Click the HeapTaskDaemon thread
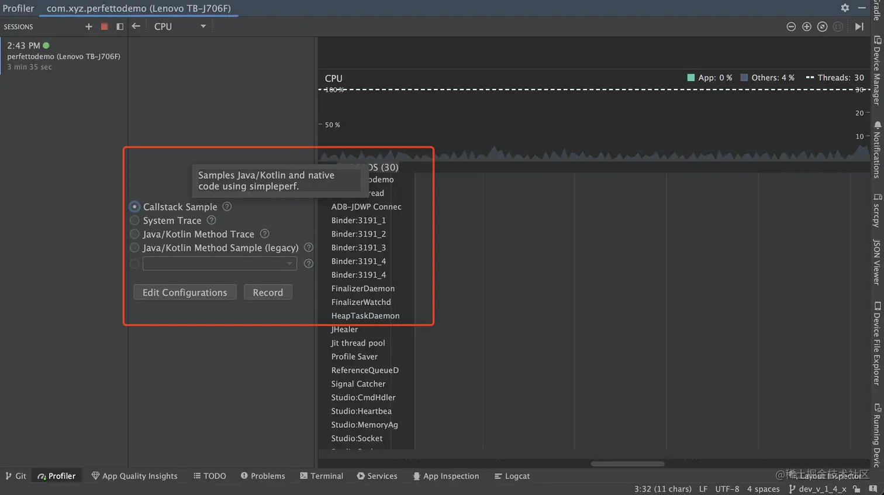884x495 pixels. click(365, 315)
